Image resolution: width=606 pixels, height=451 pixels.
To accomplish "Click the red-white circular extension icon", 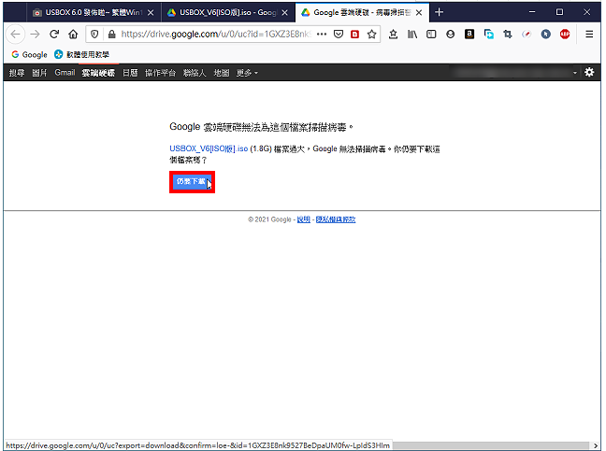I will click(527, 35).
